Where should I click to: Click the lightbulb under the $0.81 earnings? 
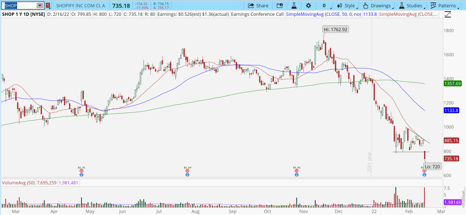click(x=297, y=175)
